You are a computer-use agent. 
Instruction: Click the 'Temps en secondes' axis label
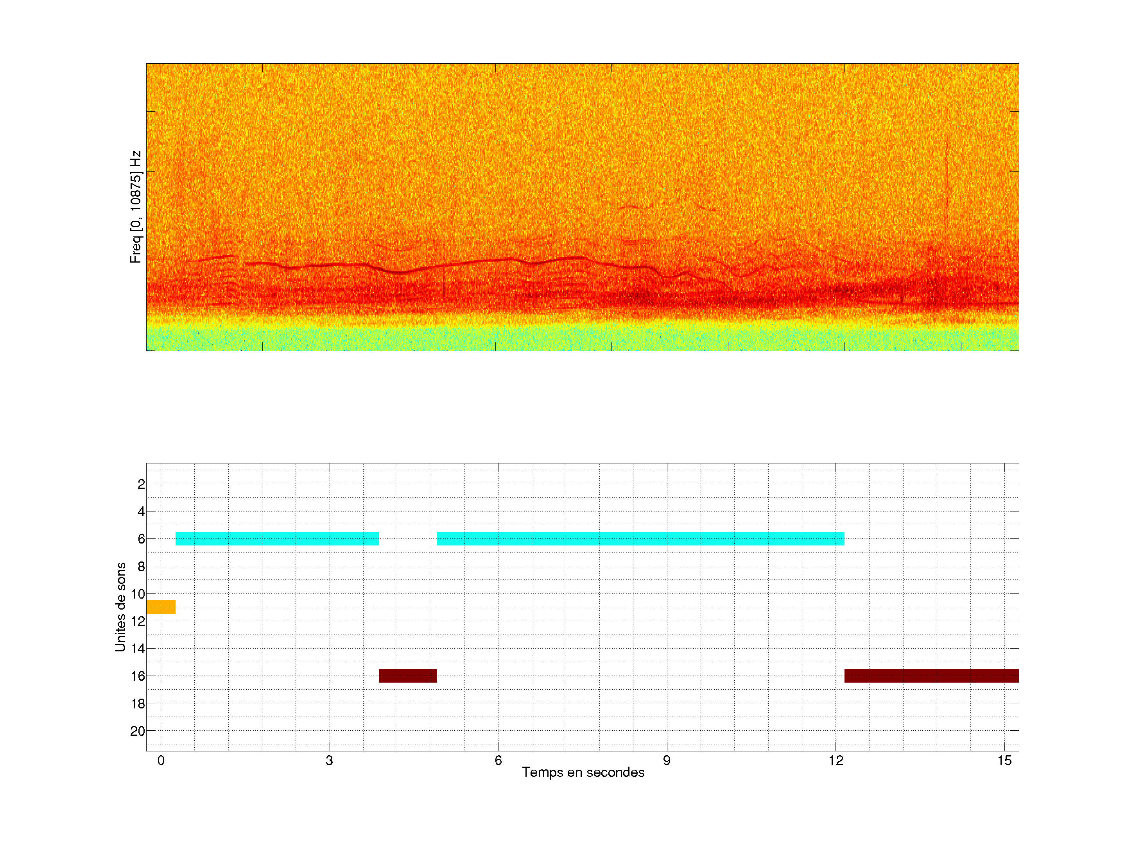pos(583,772)
